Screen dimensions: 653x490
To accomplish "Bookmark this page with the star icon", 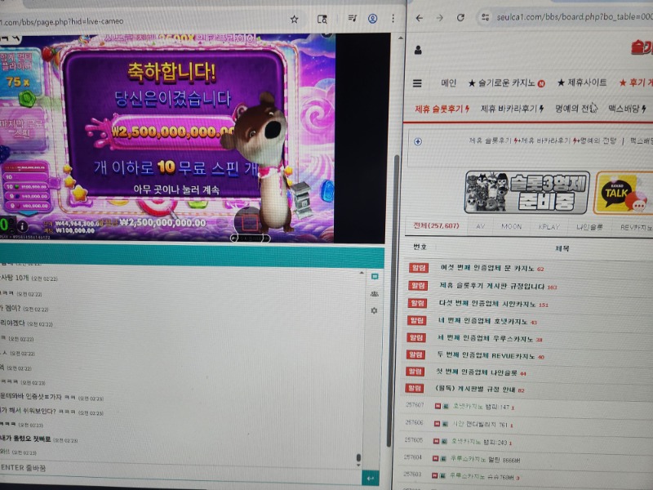I will click(x=295, y=19).
